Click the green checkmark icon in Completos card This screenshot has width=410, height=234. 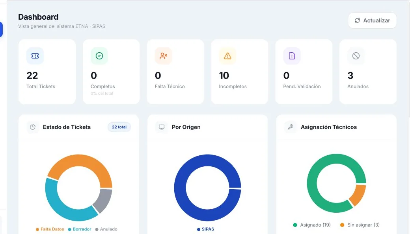[99, 56]
